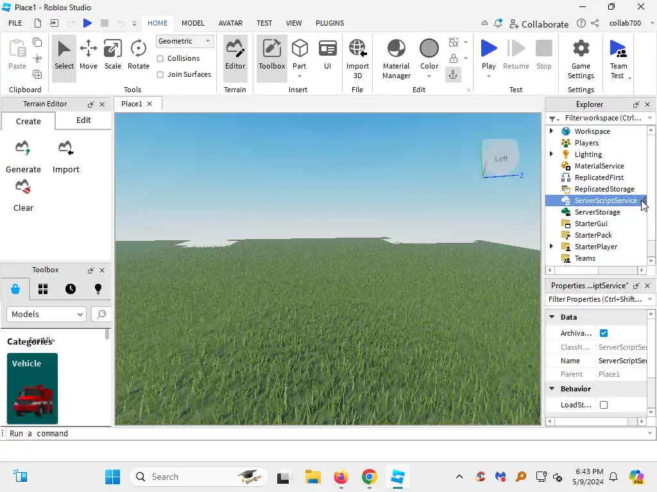Start the Play test
This screenshot has width=657, height=492.
[488, 53]
